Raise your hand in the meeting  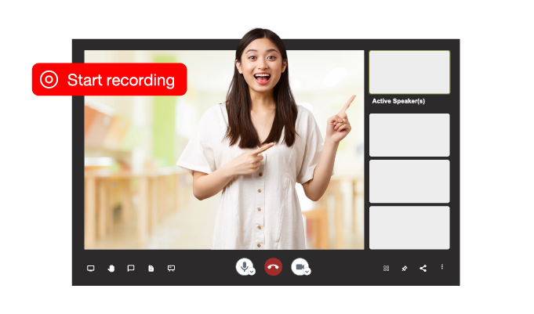111,269
